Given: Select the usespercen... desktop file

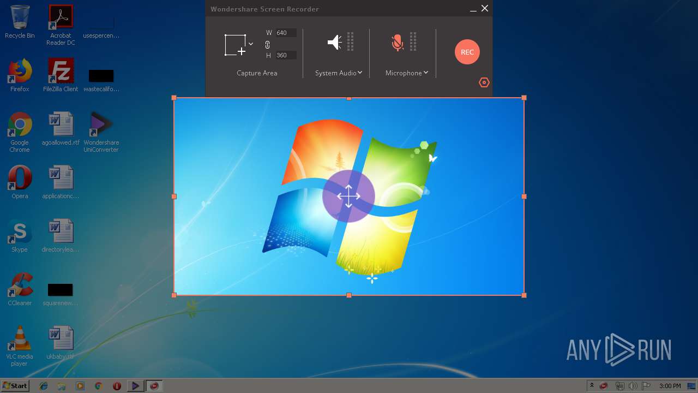Looking at the screenshot, I should (x=101, y=28).
